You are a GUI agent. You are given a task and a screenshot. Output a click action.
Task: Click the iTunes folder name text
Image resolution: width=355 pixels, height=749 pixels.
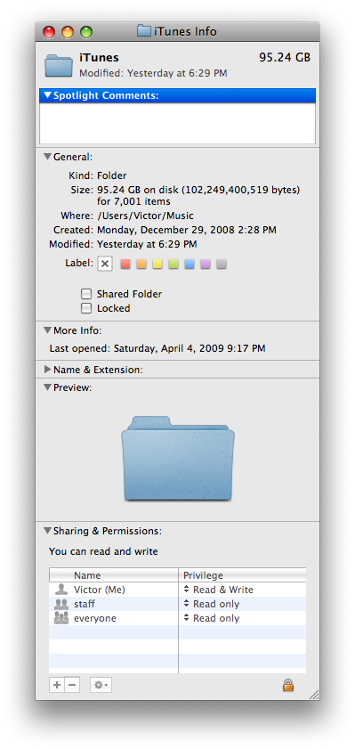(99, 58)
